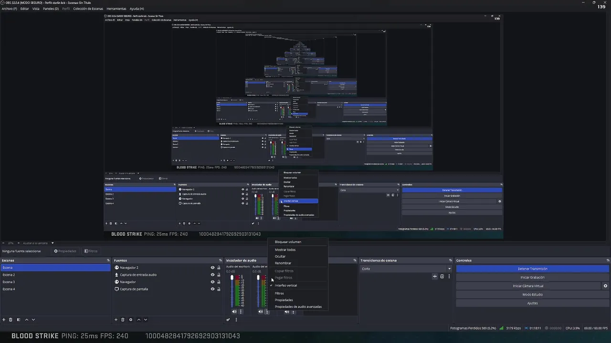
Task: Toggle the Interfaz vertical checked menu option
Action: click(x=298, y=285)
